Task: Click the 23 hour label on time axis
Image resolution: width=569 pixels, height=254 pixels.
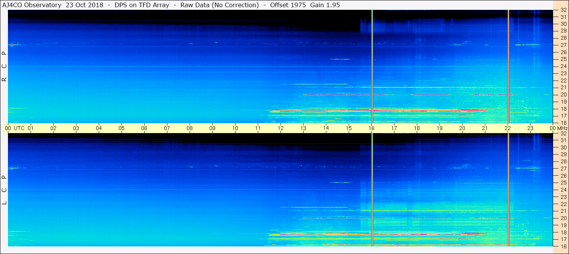Action: coord(530,128)
